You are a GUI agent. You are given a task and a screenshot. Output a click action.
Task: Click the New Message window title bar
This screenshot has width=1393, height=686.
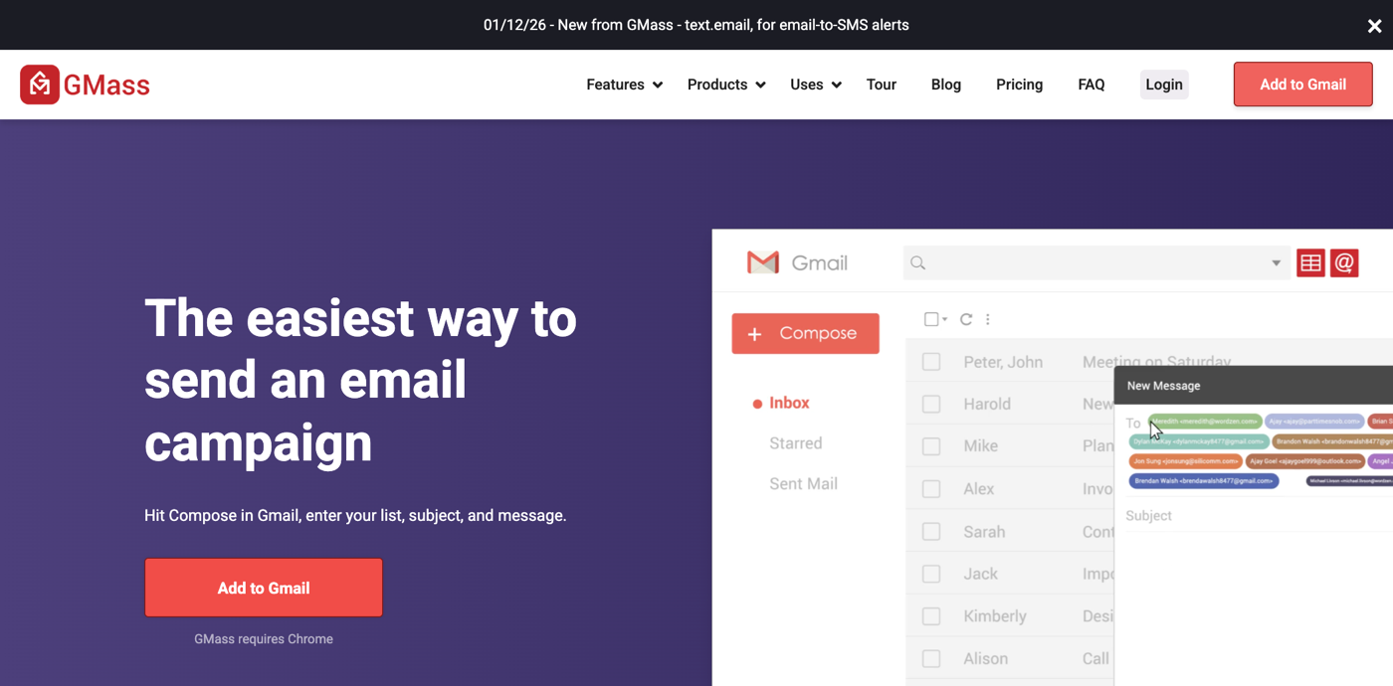pos(1254,386)
